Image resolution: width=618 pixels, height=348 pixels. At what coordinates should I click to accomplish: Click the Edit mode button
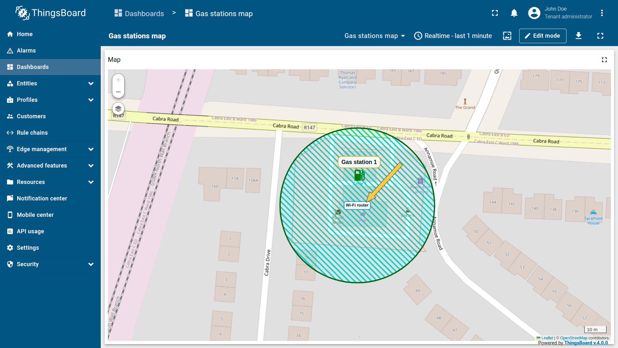click(x=542, y=36)
